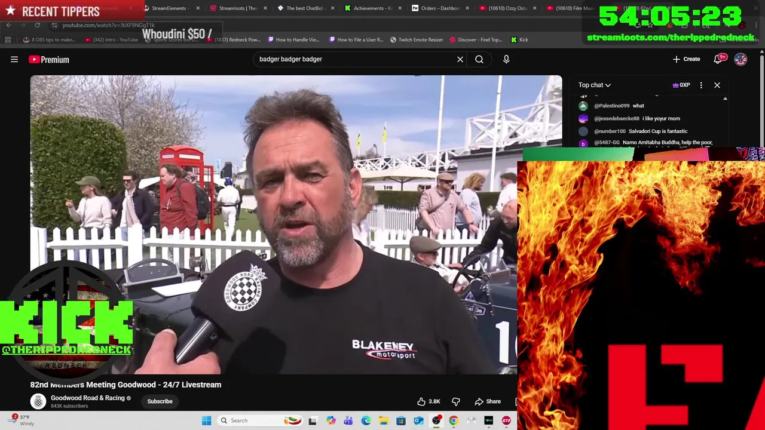Open YouTube notifications bell
The image size is (765, 430).
click(718, 59)
